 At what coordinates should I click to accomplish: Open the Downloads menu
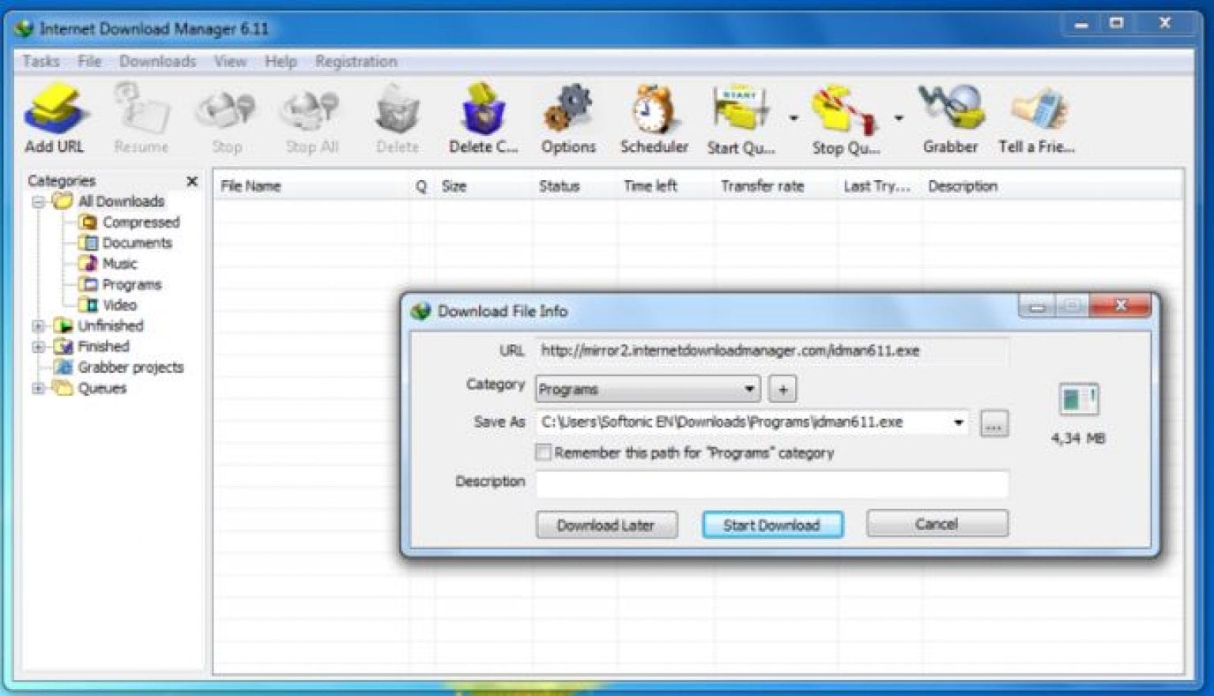click(x=158, y=61)
